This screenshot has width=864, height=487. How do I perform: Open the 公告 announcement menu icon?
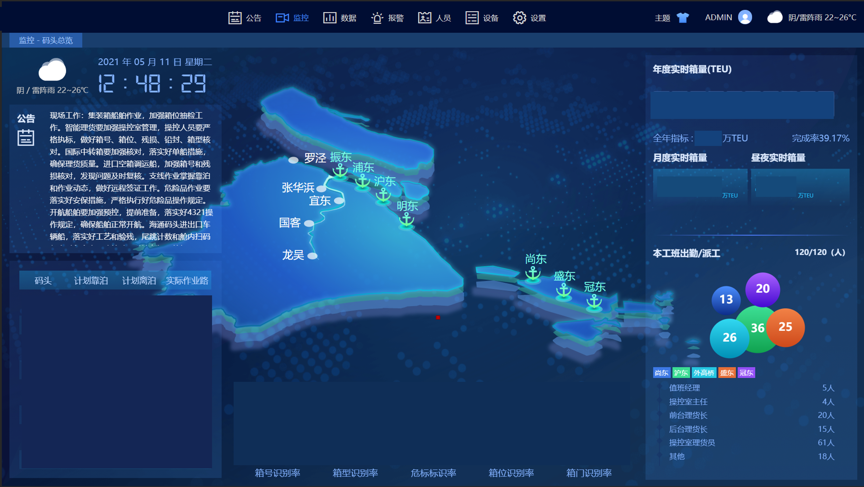[x=235, y=18]
